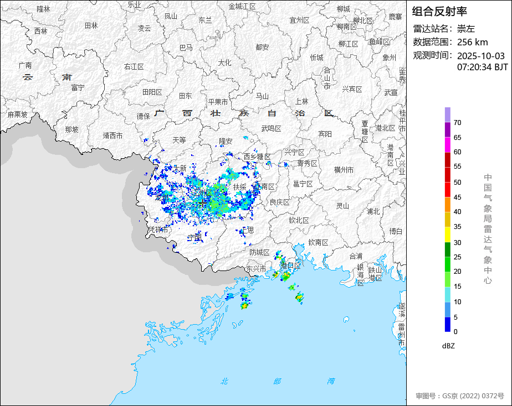Click the offshore echo cell south of 东兴市
Screen dimensions: 512x406
pyautogui.click(x=244, y=304)
